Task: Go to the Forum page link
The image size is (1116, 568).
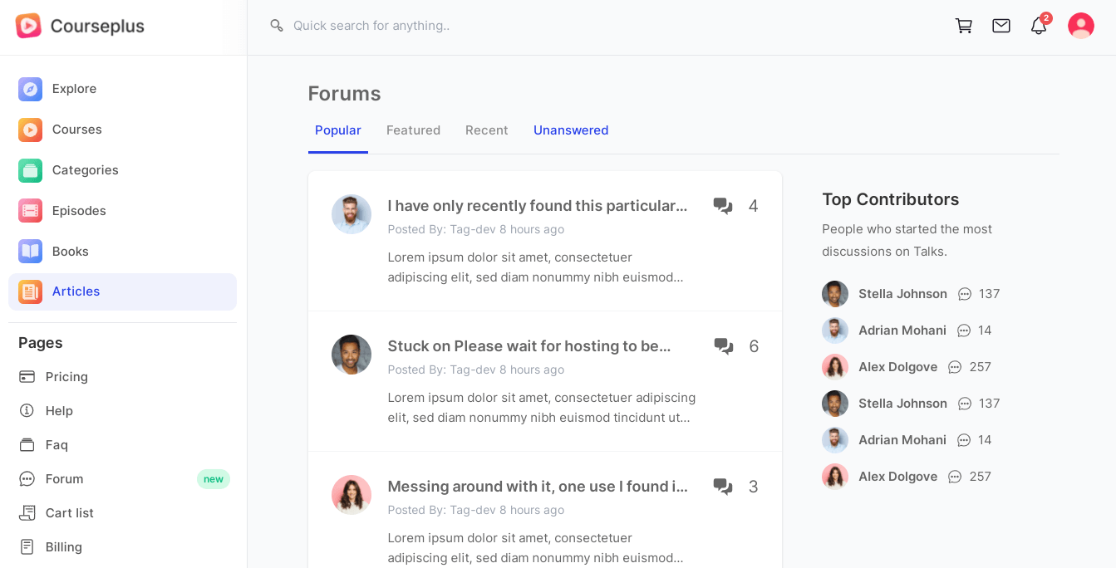Action: [64, 479]
